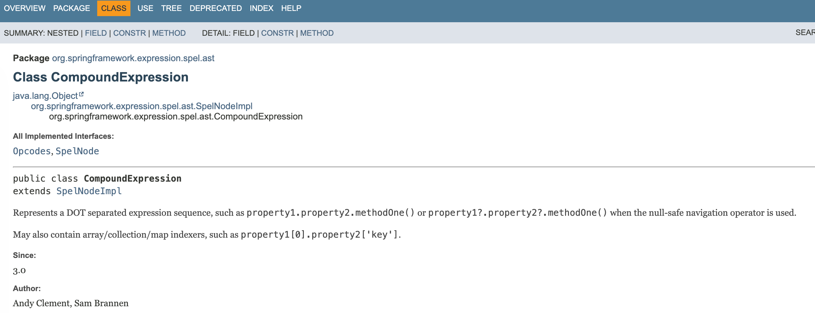Jump to Method summary link
Screen dimensions: 815x313
tap(169, 33)
